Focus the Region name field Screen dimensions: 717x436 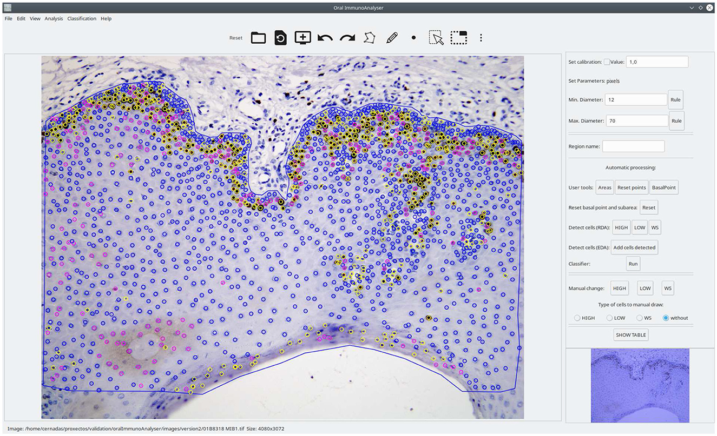633,146
